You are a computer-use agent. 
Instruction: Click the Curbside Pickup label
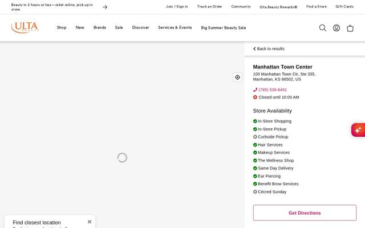tap(273, 137)
